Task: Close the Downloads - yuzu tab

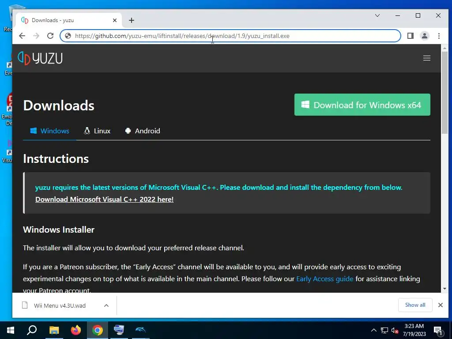Action: click(114, 20)
